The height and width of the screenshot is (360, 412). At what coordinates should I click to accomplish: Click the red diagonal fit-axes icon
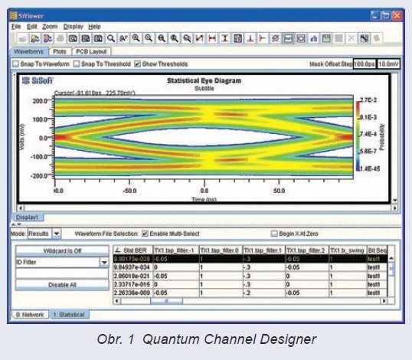[199, 38]
